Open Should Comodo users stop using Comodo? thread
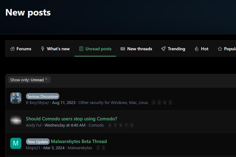Image resolution: width=236 pixels, height=157 pixels. click(72, 119)
